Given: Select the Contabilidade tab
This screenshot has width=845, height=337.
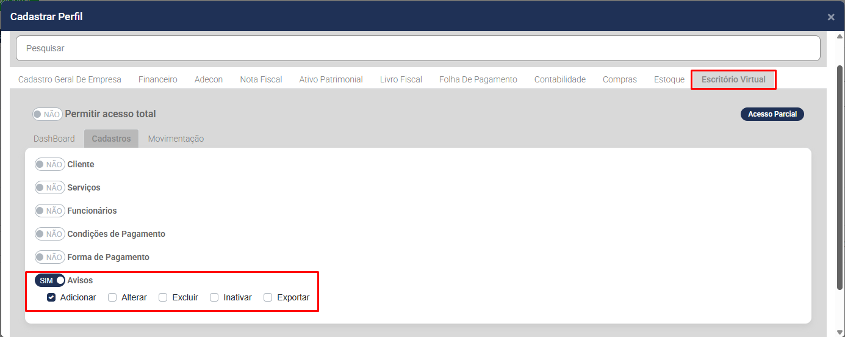Looking at the screenshot, I should click(x=560, y=79).
